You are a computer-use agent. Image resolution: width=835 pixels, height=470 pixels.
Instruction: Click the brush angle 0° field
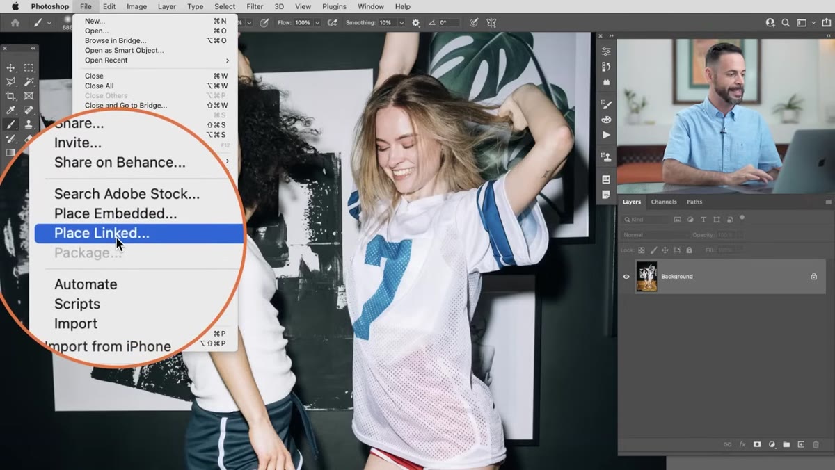pos(450,23)
